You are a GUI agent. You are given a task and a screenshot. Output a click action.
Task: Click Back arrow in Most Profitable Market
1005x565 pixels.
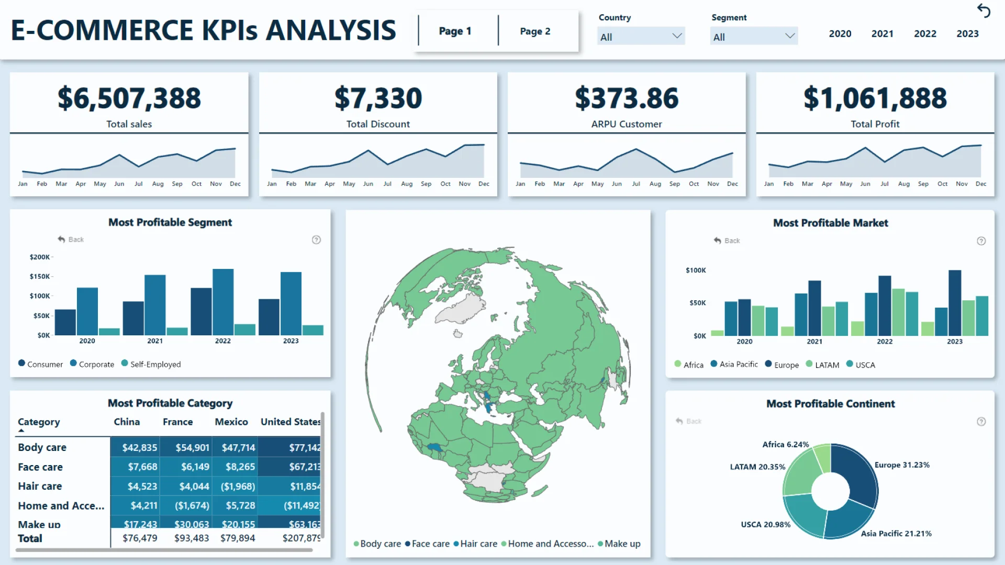pos(727,241)
